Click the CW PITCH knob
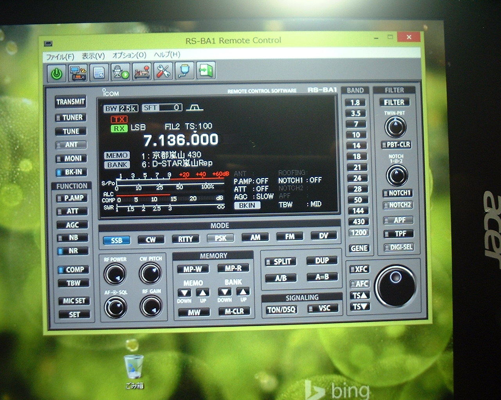The image size is (501, 400). coord(151,273)
